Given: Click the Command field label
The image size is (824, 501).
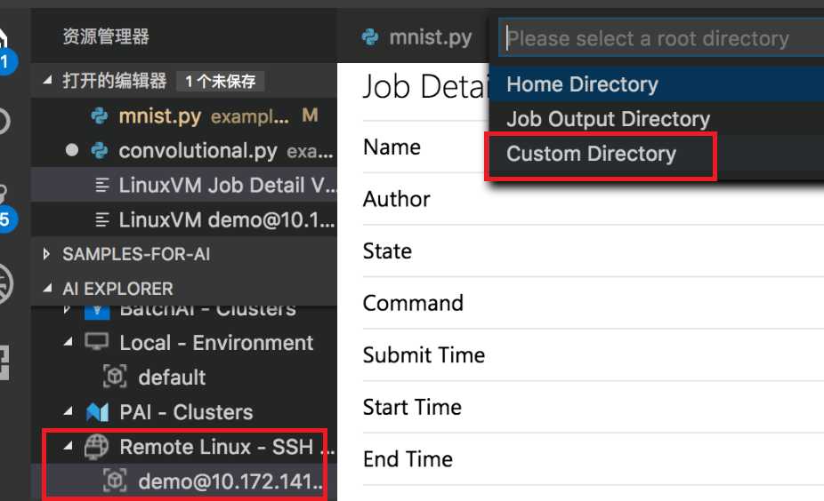Looking at the screenshot, I should [413, 303].
